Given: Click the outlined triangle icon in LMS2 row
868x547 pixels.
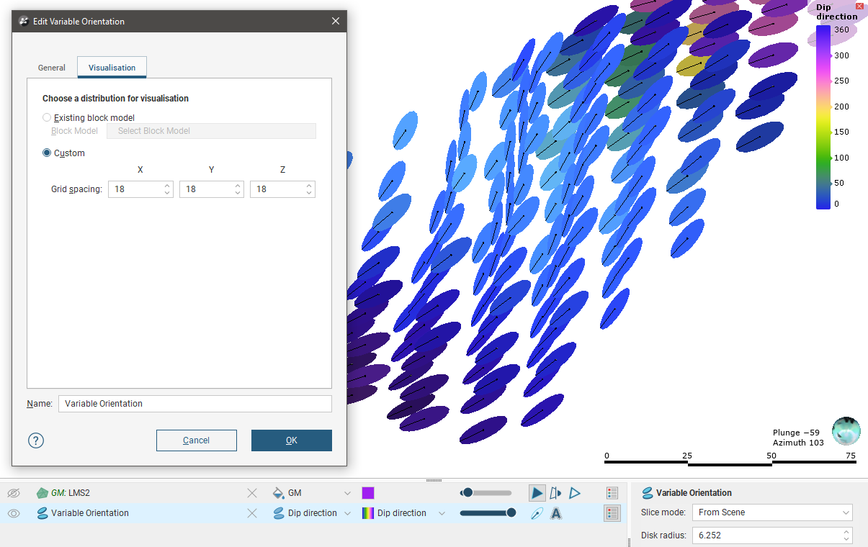Looking at the screenshot, I should pyautogui.click(x=575, y=493).
